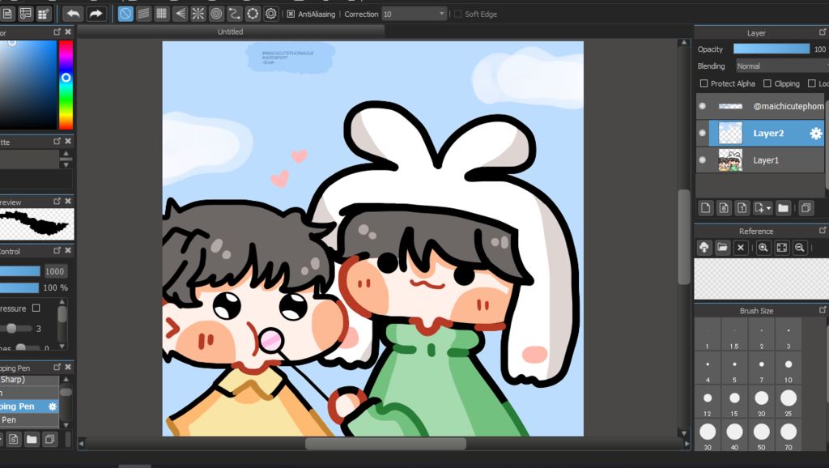Viewport: 829px width, 468px height.
Task: Add a new 1-bit layer
Action: (x=742, y=208)
